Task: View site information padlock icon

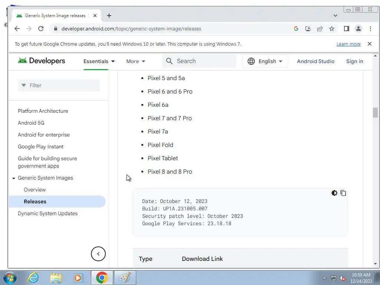Action: point(56,29)
